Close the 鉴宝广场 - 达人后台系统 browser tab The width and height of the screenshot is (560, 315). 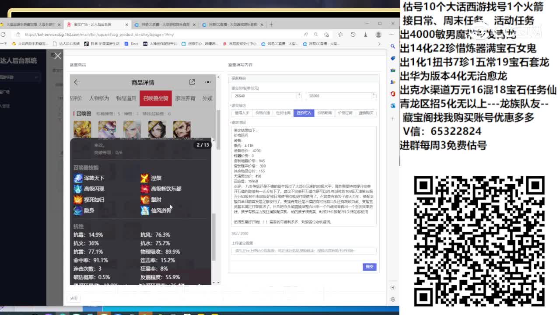tap(127, 24)
